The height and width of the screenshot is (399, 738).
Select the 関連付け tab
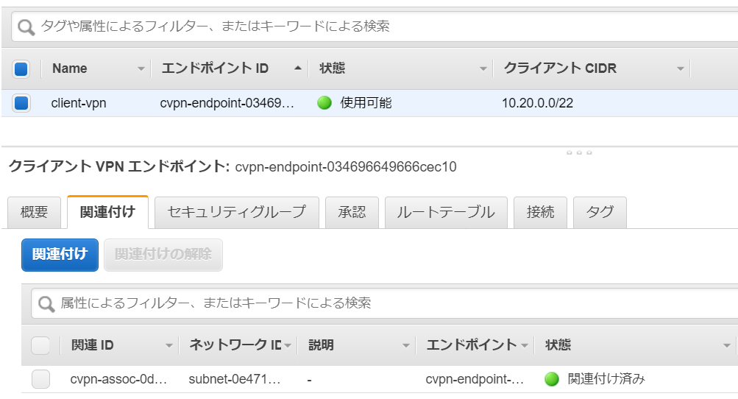[107, 212]
